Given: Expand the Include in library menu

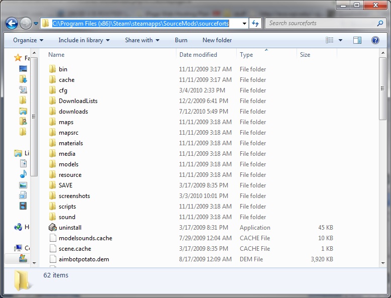Looking at the screenshot, I should pos(84,40).
